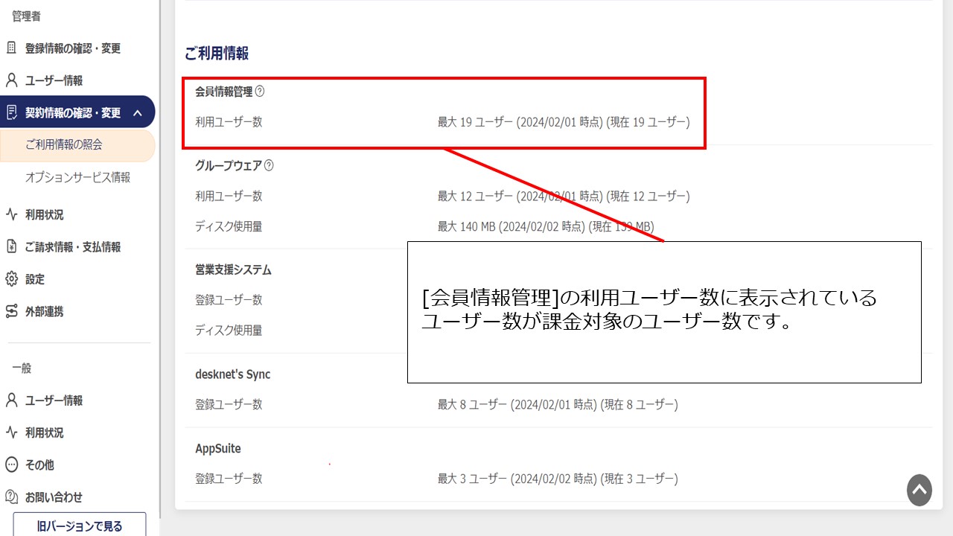
Task: Select the ユーザー情報 person icon under 一般
Action: (11, 401)
